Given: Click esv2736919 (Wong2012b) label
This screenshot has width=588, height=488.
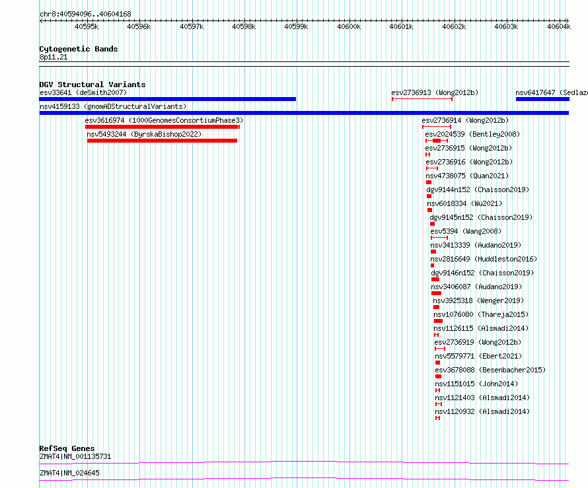Looking at the screenshot, I should point(478,342).
